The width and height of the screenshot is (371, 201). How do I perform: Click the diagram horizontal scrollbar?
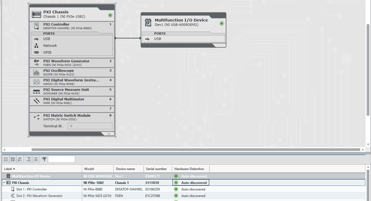tap(196, 150)
